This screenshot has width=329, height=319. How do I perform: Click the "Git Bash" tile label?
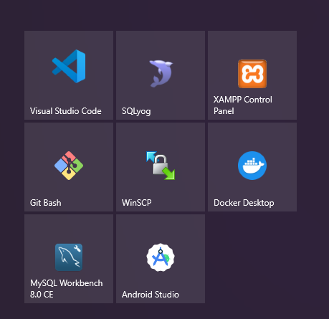point(46,203)
